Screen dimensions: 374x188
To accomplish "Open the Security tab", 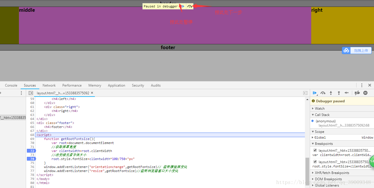I will click(x=138, y=85).
